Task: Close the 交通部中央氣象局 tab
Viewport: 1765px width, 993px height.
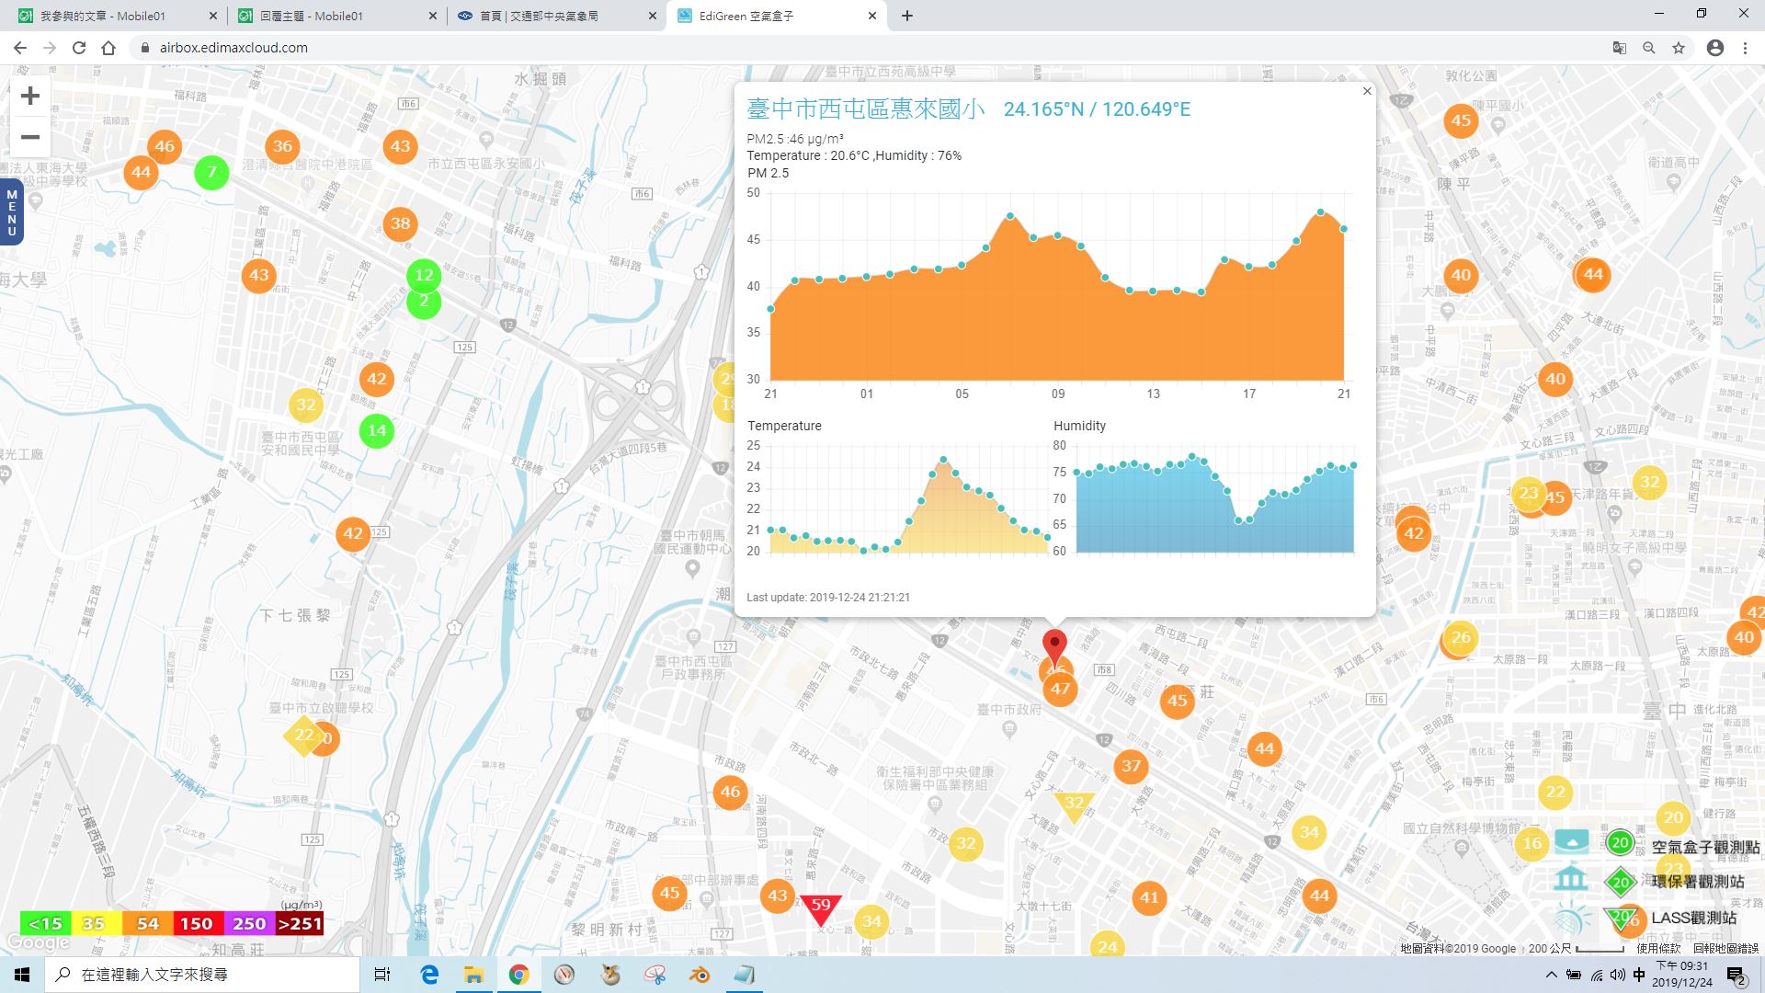Action: (653, 16)
